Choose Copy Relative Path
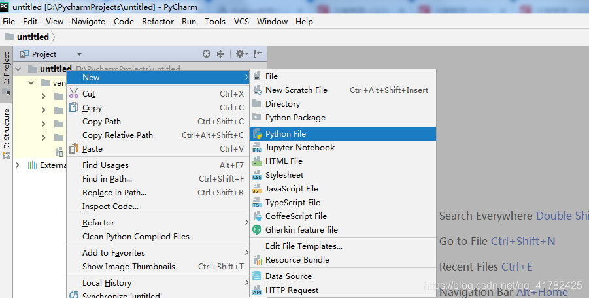Screen dimensions: 589x298 [x=158, y=135]
